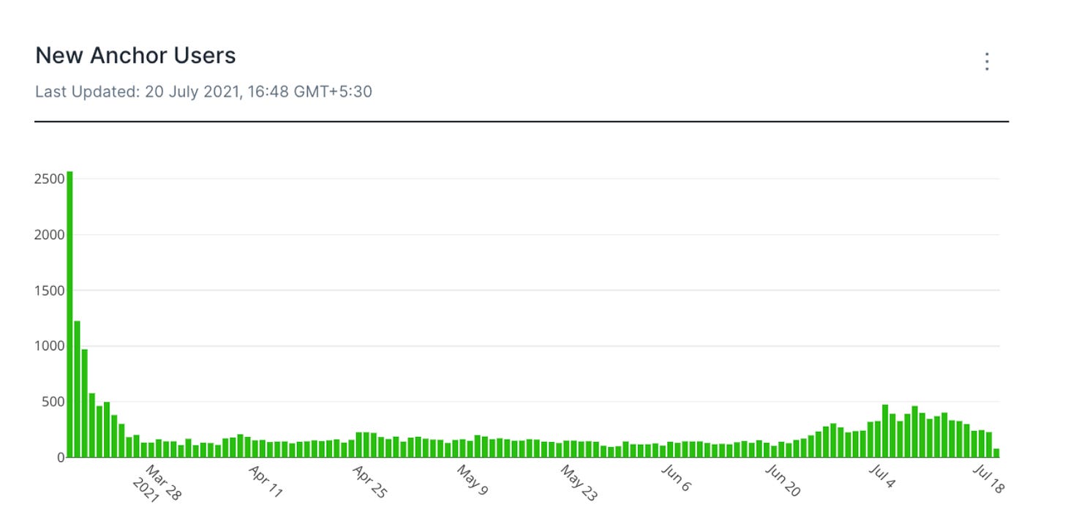Click the Mar 28 axis label

pos(157,483)
